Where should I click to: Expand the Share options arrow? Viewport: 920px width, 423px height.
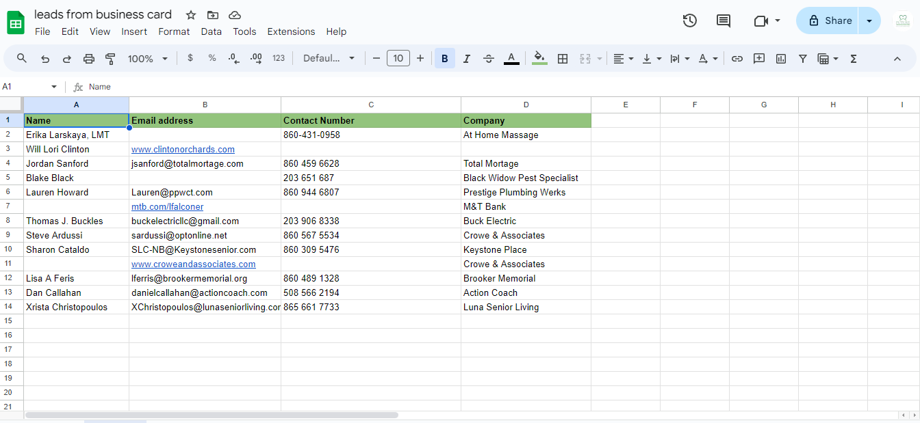click(x=869, y=21)
